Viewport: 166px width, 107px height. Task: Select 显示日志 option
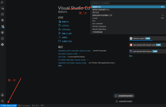click(x=128, y=12)
